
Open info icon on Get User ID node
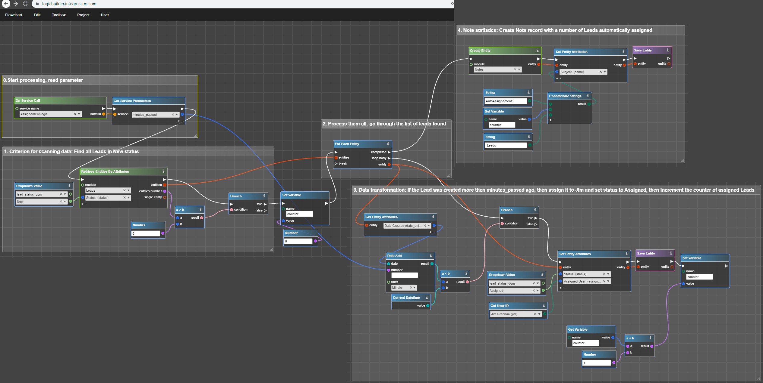click(544, 306)
